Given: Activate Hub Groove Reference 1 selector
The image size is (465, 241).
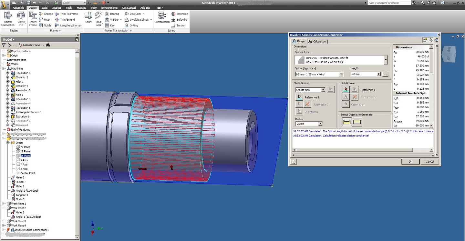Looking at the screenshot, I should click(x=346, y=89).
